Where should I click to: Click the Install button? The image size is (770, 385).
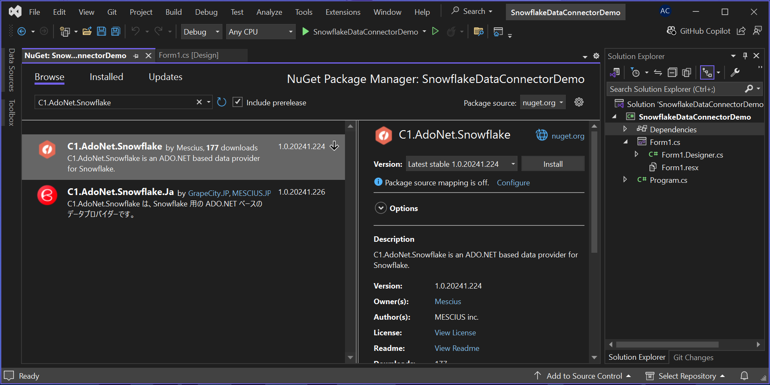(x=553, y=164)
